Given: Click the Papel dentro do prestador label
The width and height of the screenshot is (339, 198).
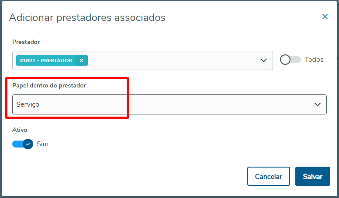Looking at the screenshot, I should (x=49, y=85).
